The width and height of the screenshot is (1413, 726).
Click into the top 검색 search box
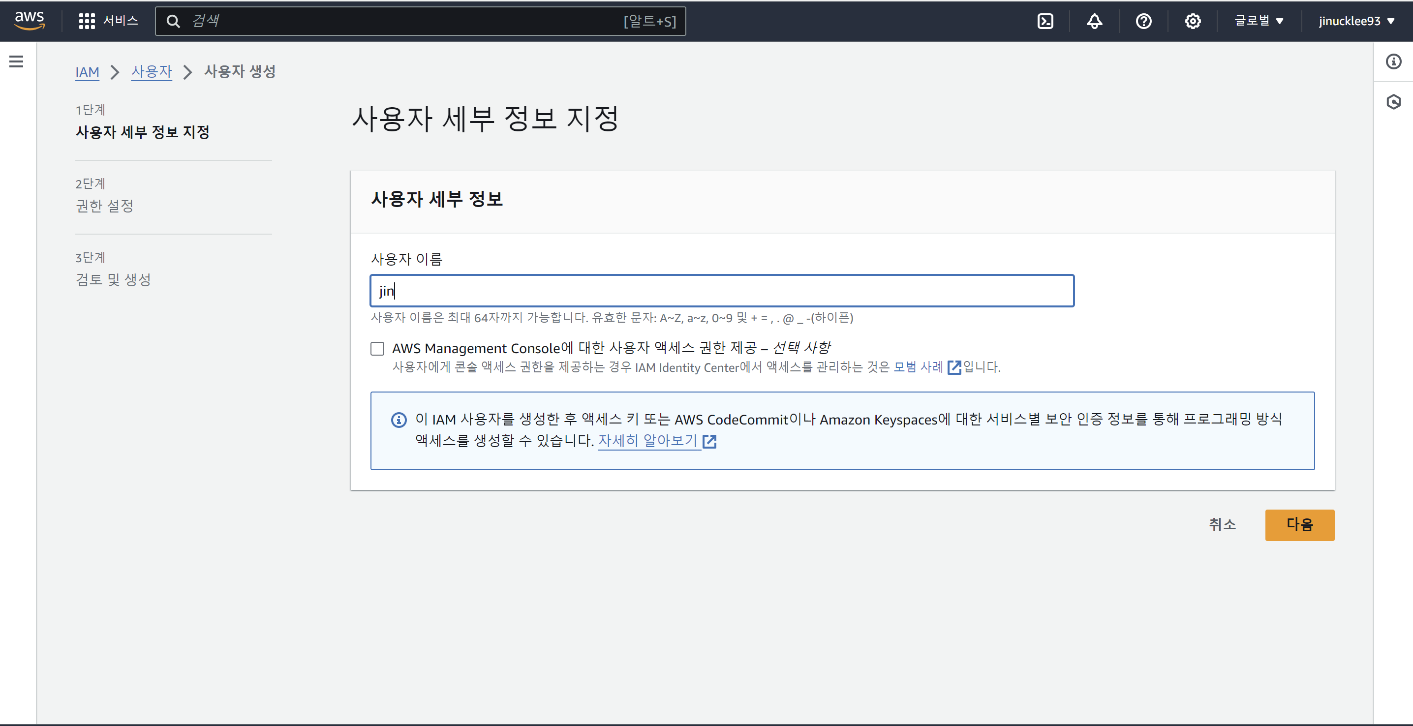click(420, 21)
